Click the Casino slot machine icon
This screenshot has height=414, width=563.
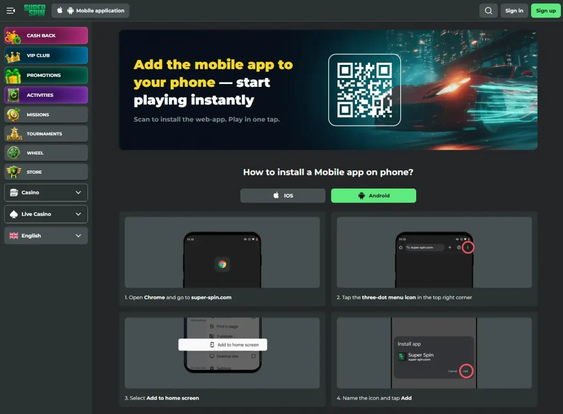coord(14,192)
